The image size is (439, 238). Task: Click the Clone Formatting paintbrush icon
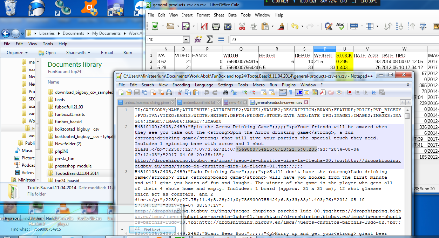point(281,26)
